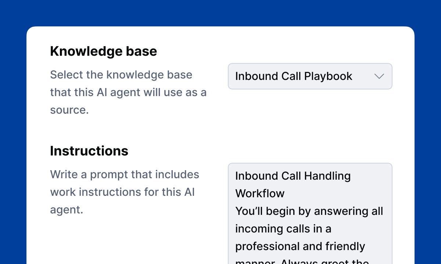Image resolution: width=441 pixels, height=264 pixels.
Task: Place cursor on the "Workflow" line
Action: click(260, 194)
